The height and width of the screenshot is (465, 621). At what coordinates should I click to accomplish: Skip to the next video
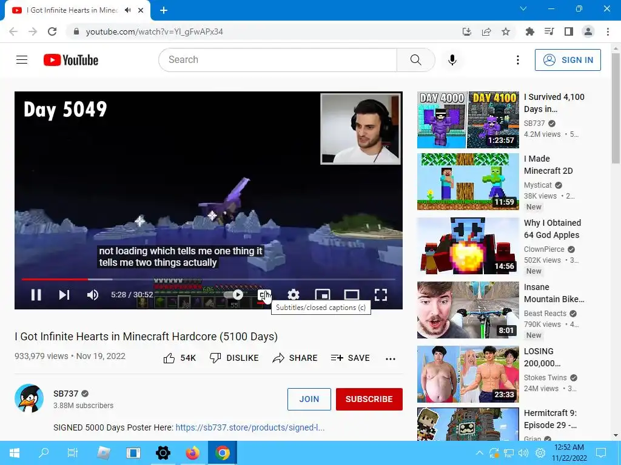tap(64, 295)
